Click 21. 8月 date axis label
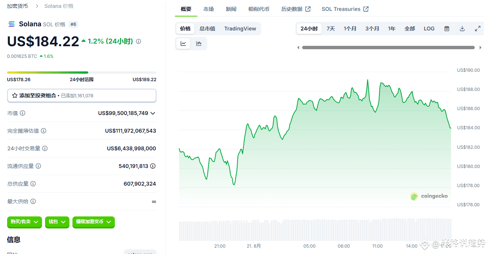Viewport: 489px width, 254px height. coord(254,246)
